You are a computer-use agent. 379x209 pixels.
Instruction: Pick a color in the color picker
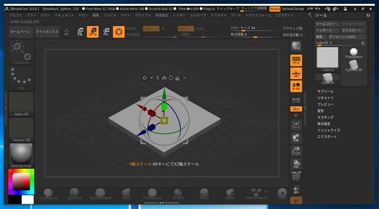[21, 182]
